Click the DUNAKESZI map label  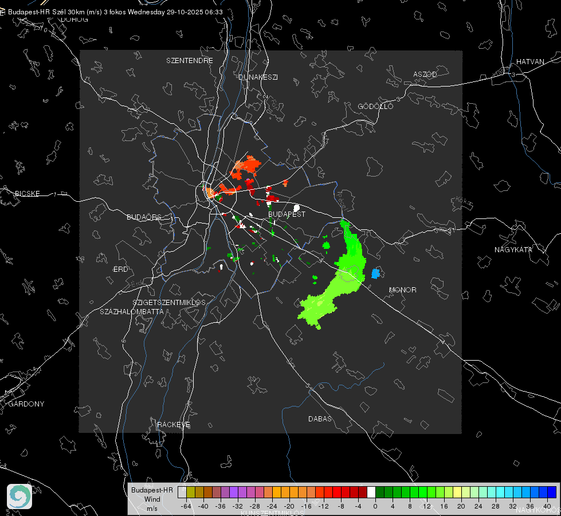tap(258, 77)
